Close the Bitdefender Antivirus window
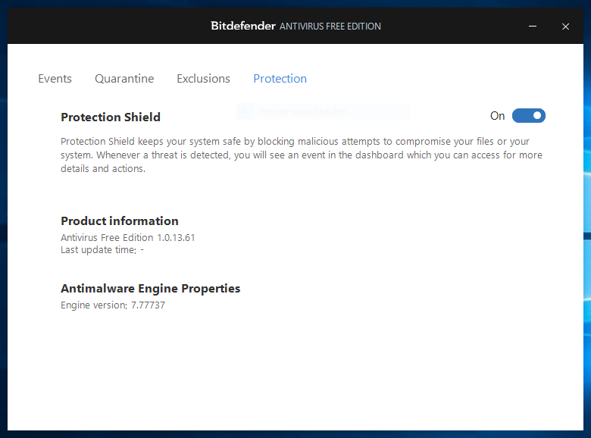Image resolution: width=591 pixels, height=438 pixels. point(565,27)
